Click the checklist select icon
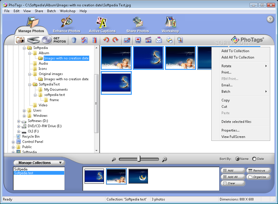This screenshot has height=204, width=278. click(84, 40)
